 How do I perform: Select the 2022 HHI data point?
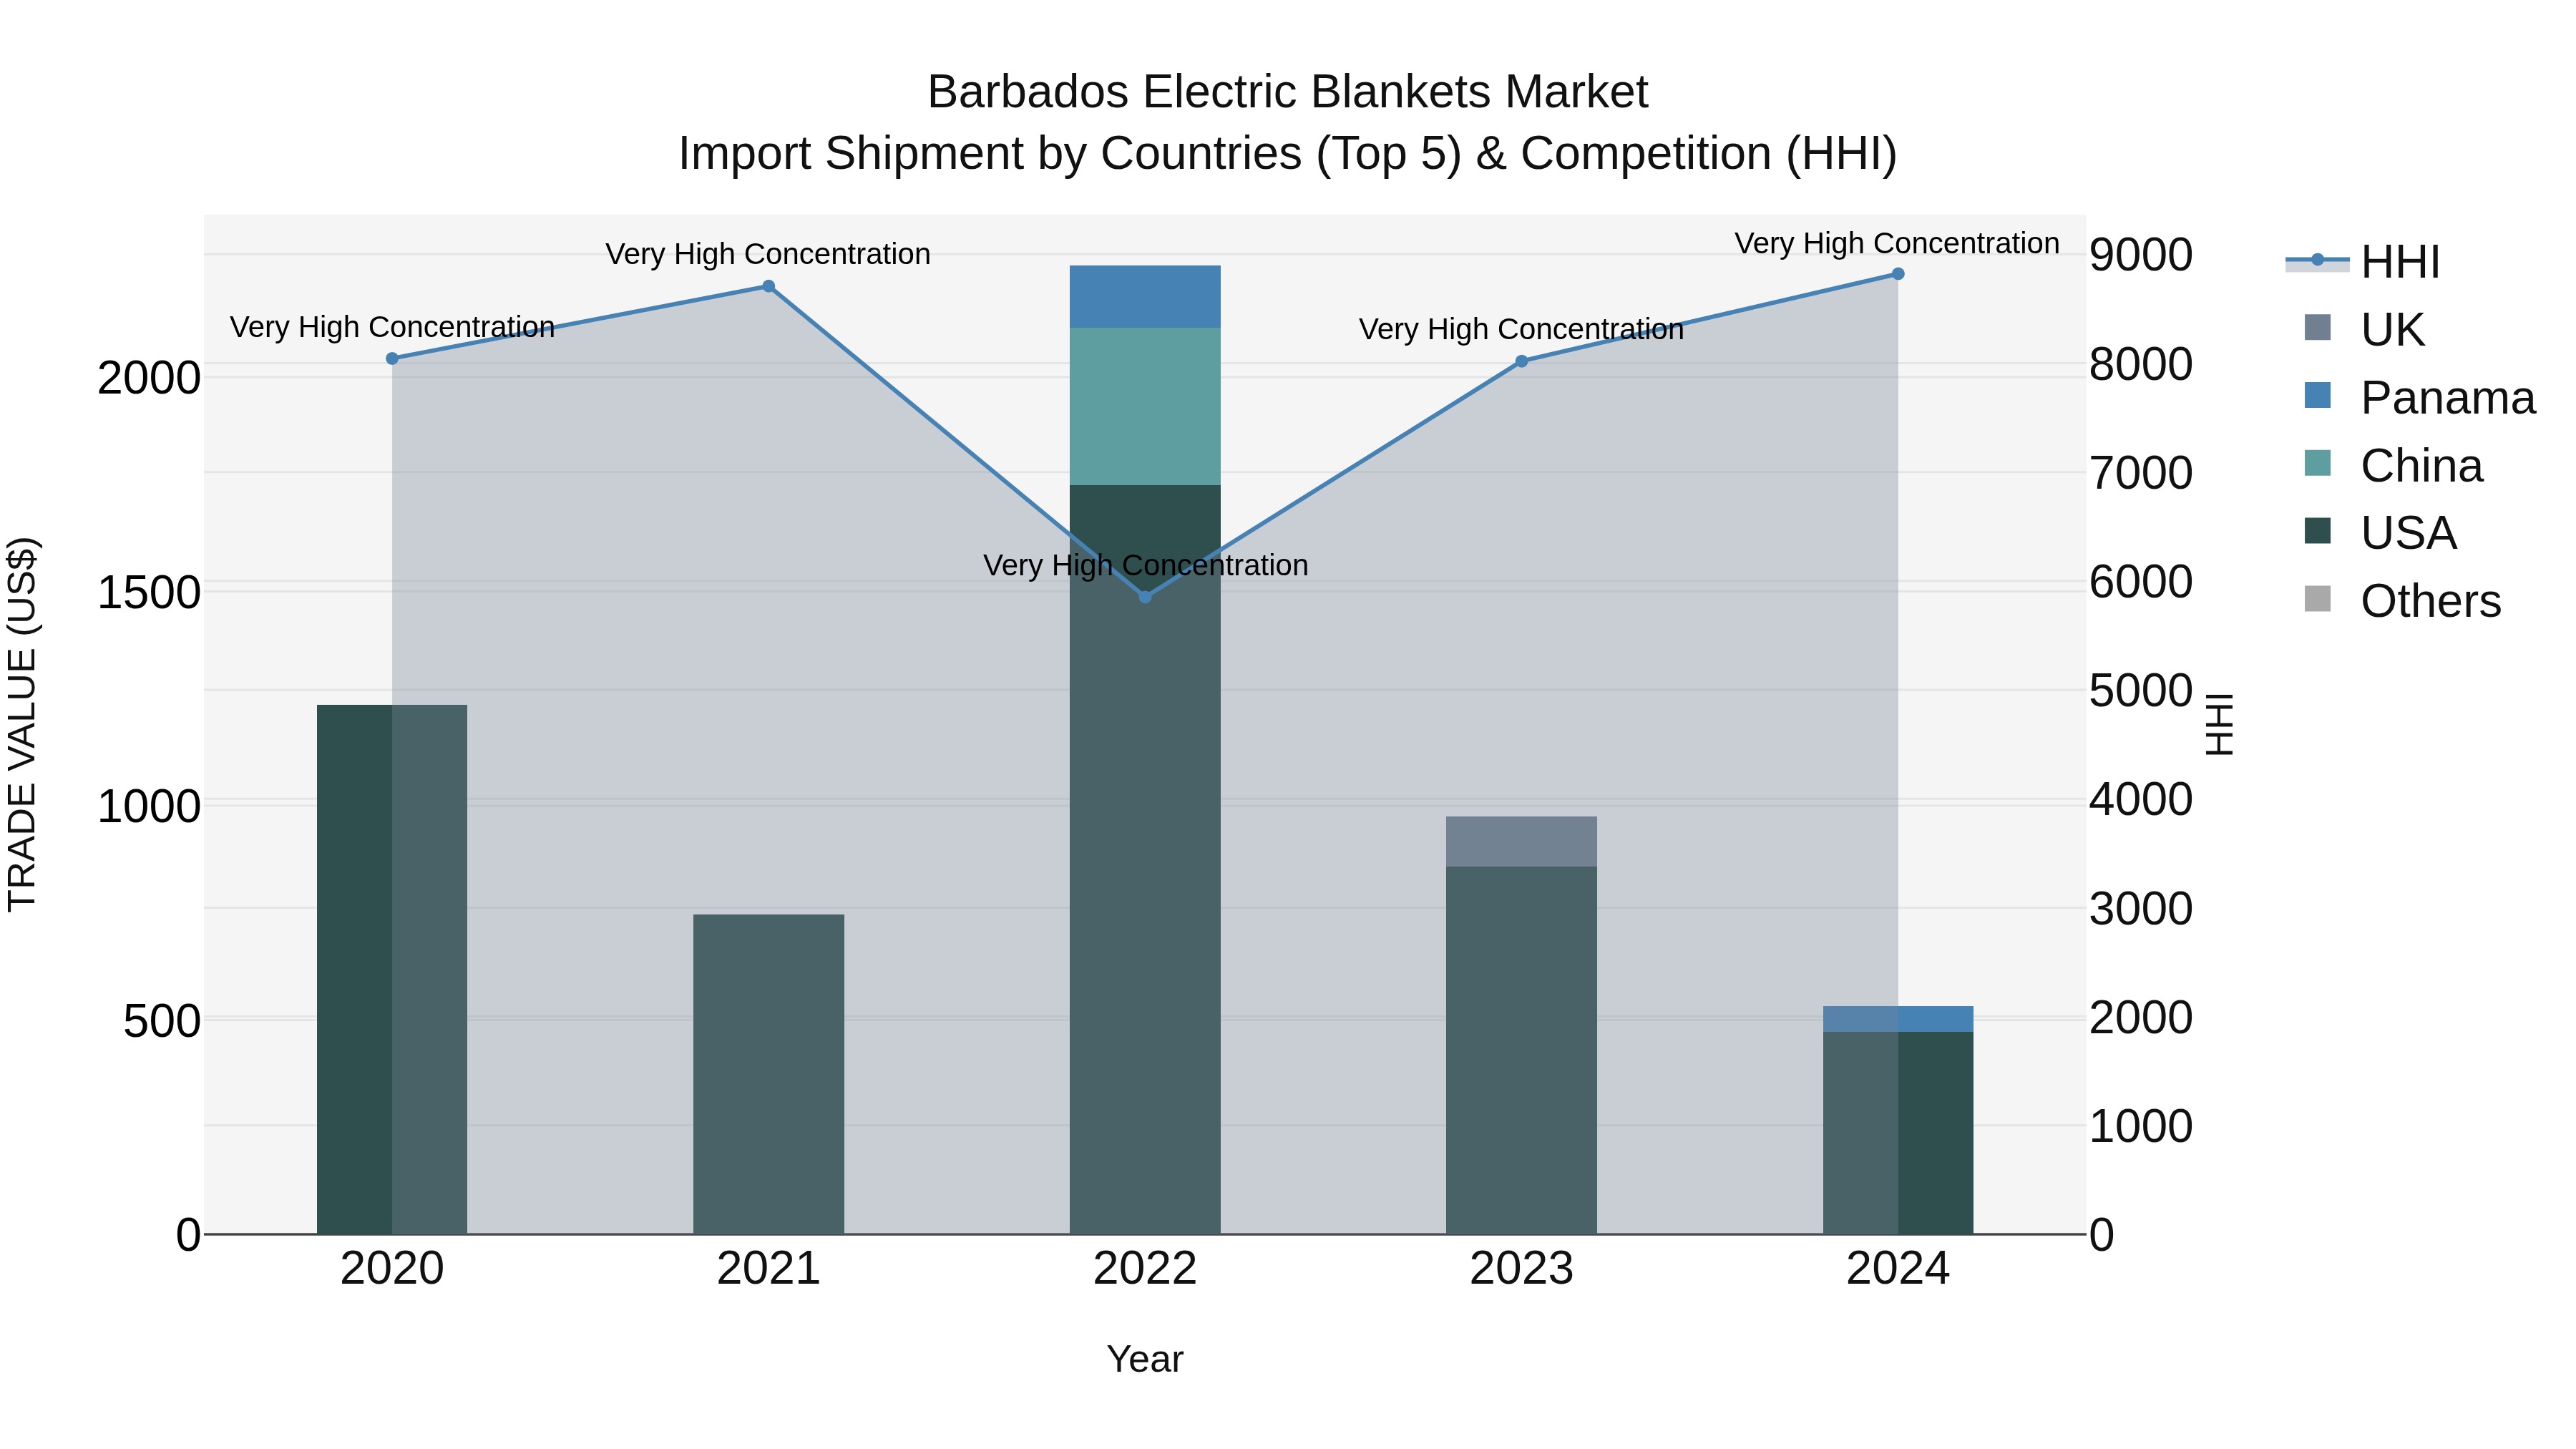(1145, 597)
